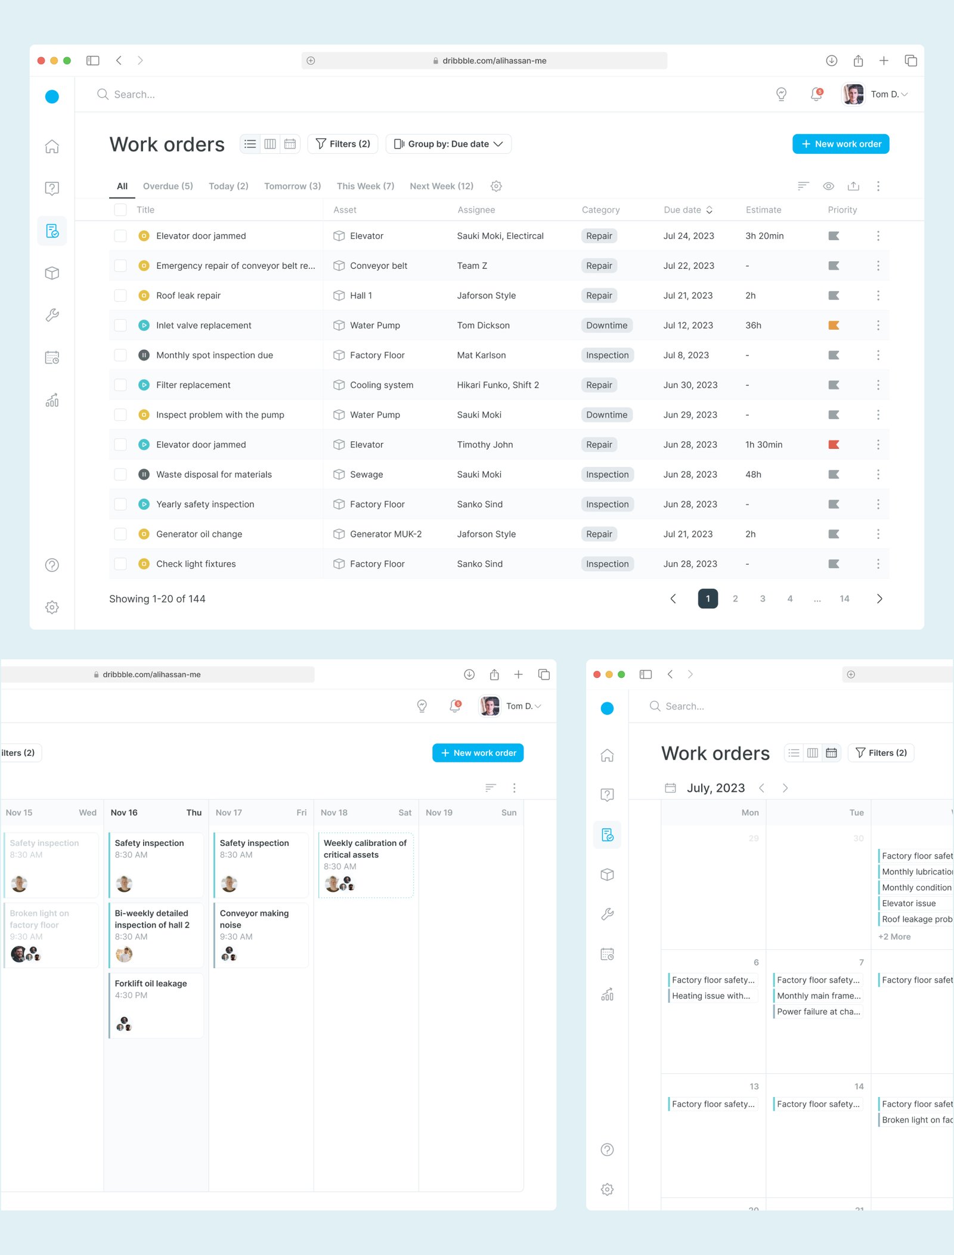
Task: Switch to calendar view in the top window
Action: [x=290, y=144]
